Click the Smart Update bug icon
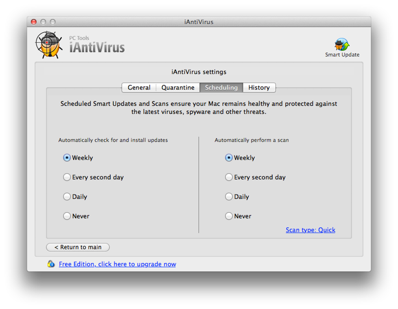The width and height of the screenshot is (398, 309). pos(342,44)
